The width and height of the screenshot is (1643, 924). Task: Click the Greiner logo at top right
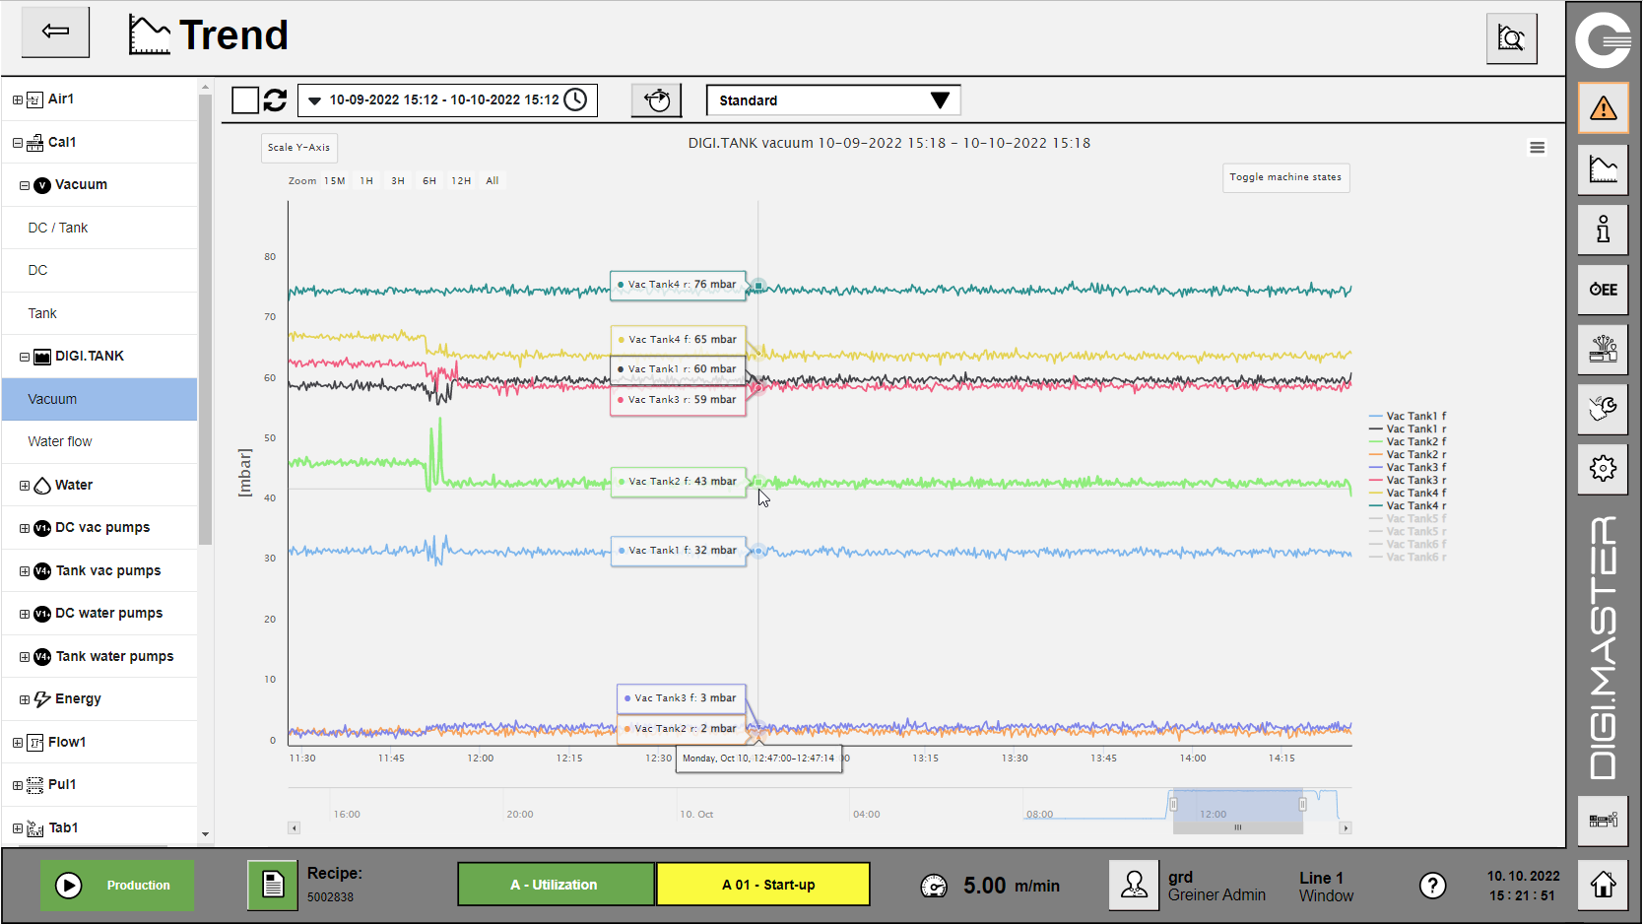tap(1603, 40)
